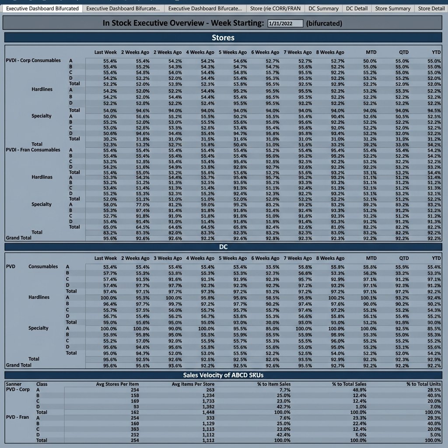Click the MTD column header in DC section

click(371, 258)
